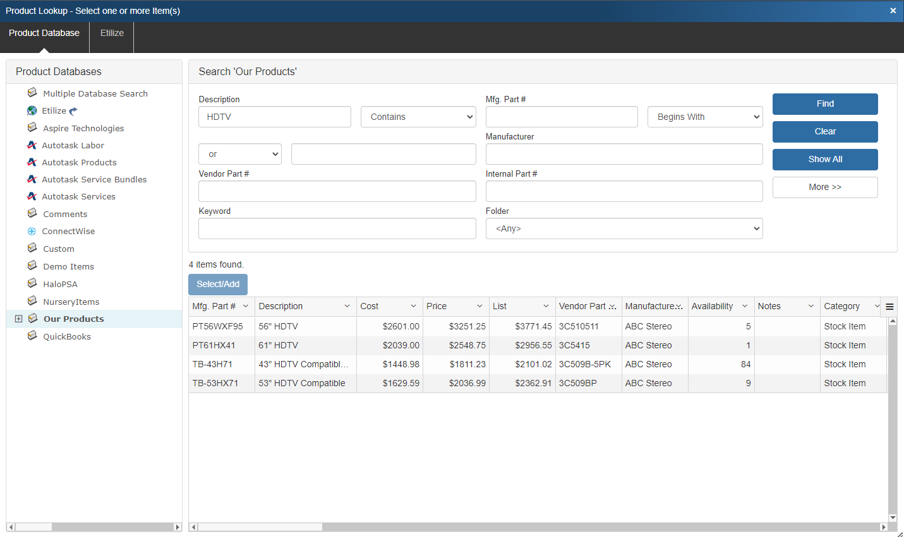Click the Etilize globe icon in the database list
The height and width of the screenshot is (537, 904).
coord(32,110)
